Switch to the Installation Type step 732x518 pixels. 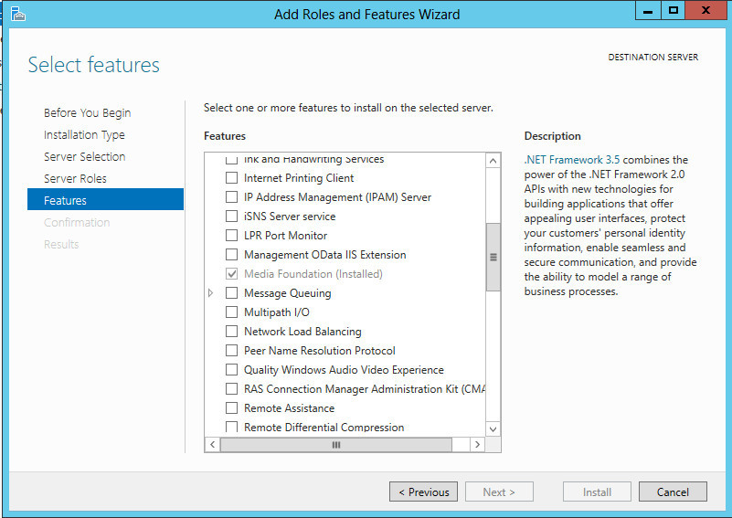tap(84, 135)
